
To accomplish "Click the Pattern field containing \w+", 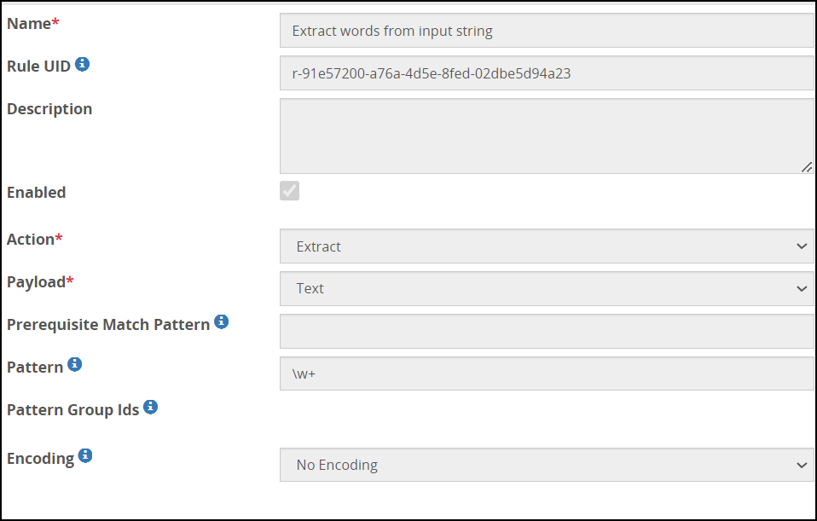I will pyautogui.click(x=546, y=373).
